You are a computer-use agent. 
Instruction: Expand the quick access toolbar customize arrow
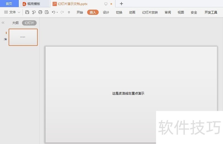pos(69,12)
